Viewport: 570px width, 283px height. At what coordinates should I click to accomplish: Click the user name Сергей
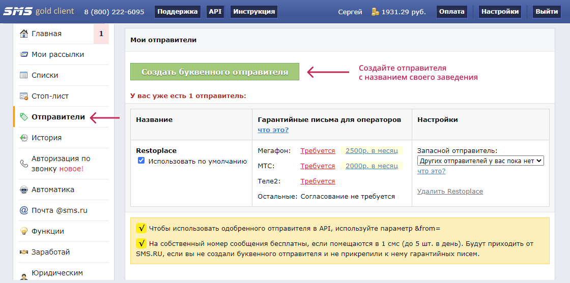tap(350, 12)
